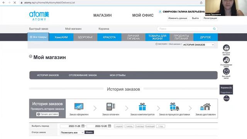Click the 'Корзина (0)' sidebar box
Image resolution: width=247 pixels, height=139 pixels.
226,90
